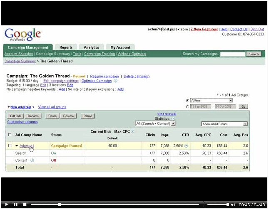Image resolution: width=269 pixels, height=210 pixels.
Task: Click the Edit Bids button
Action: point(15,116)
